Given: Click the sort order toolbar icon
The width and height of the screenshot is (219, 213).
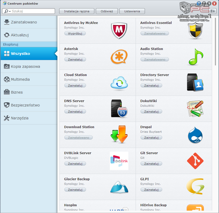Looking at the screenshot, I should point(213,11).
